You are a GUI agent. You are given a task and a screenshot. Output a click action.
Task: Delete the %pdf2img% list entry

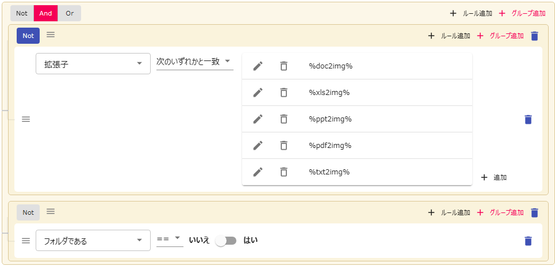click(x=284, y=146)
